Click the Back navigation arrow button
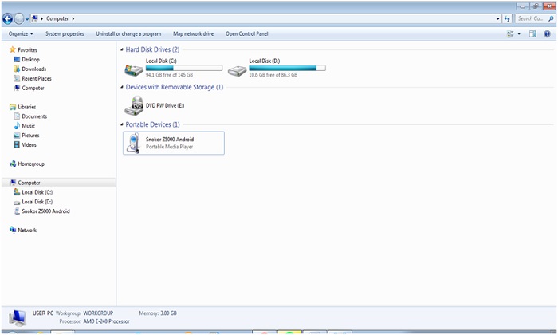The height and width of the screenshot is (335, 558). [x=8, y=18]
